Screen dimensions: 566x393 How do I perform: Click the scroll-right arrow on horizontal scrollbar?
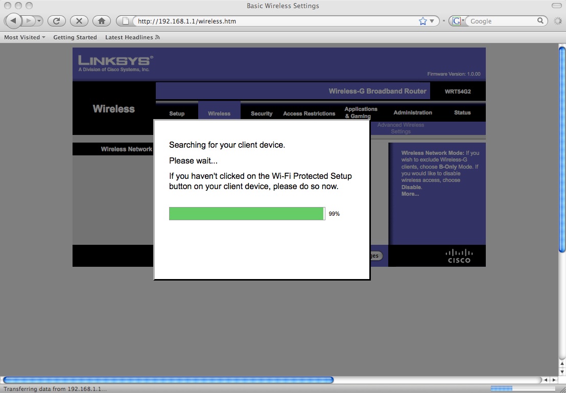click(554, 380)
